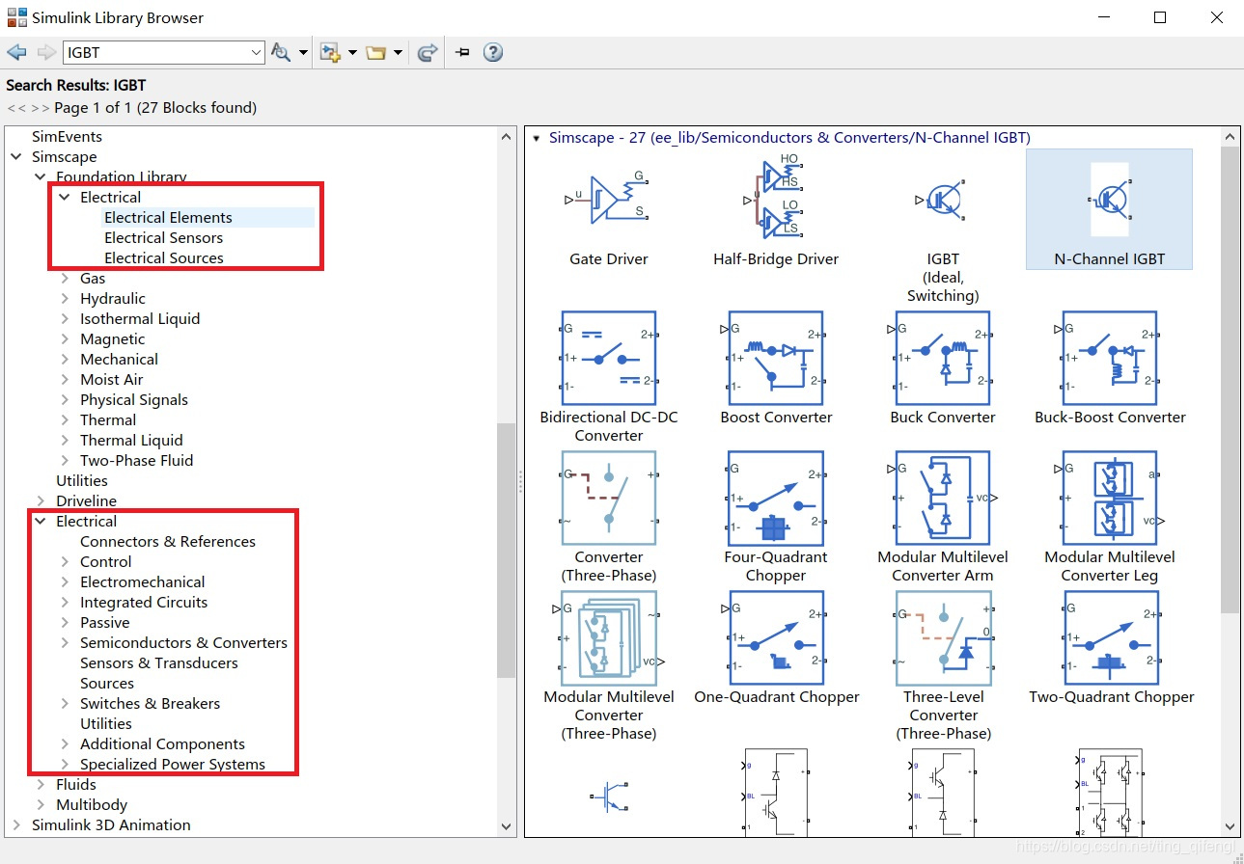The image size is (1244, 864).
Task: Open the search options dropdown arrow
Action: [x=303, y=52]
